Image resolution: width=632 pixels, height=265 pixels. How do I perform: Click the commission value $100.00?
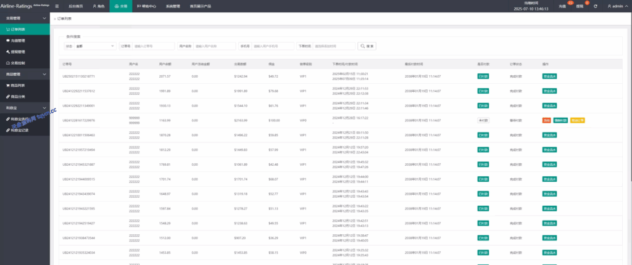(274, 120)
